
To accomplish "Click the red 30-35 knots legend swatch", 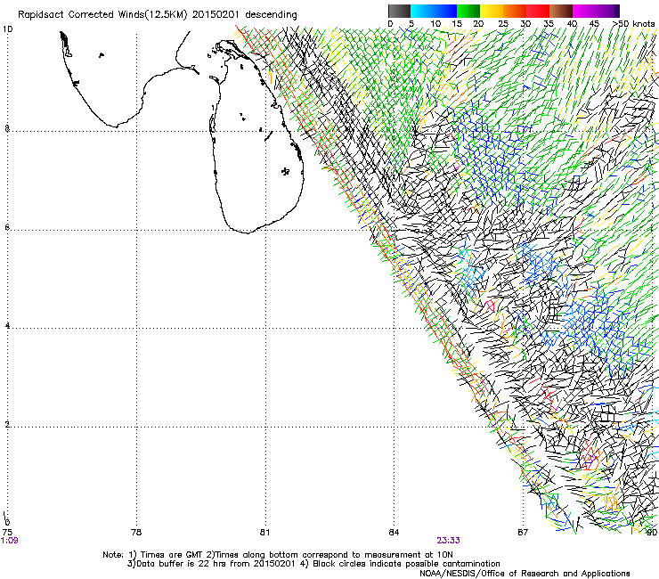I will (x=538, y=11).
